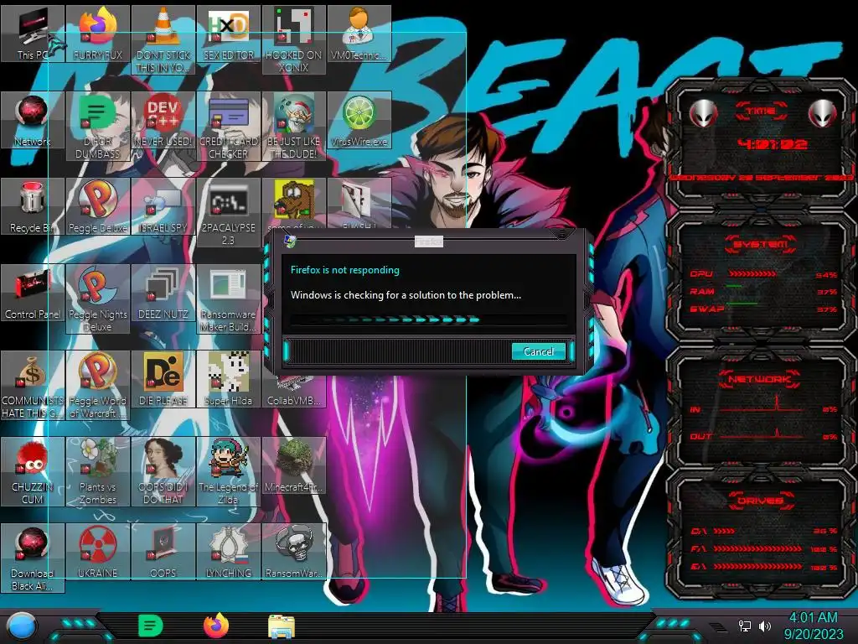Open the HxD hex editor shortcut

point(228,34)
